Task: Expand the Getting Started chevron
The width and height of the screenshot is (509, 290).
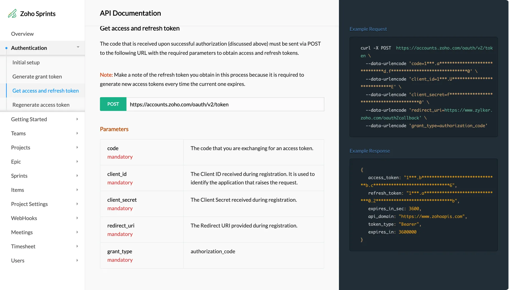Action: (x=77, y=119)
